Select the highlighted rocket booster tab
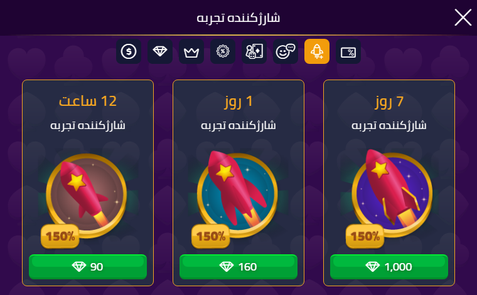The height and width of the screenshot is (295, 477). point(317,51)
